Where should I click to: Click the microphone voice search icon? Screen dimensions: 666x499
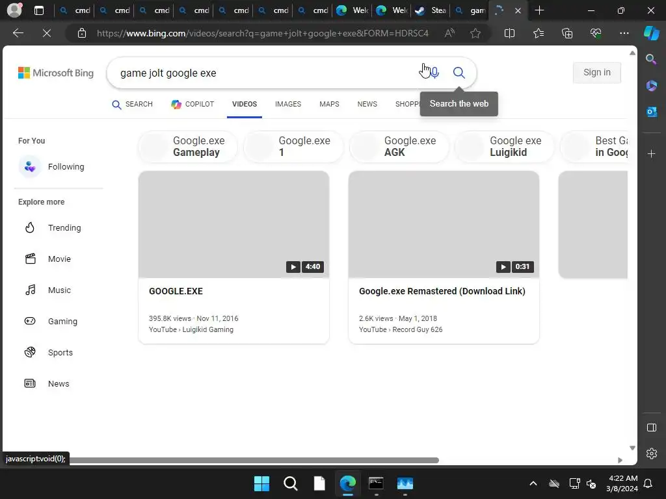tap(434, 73)
